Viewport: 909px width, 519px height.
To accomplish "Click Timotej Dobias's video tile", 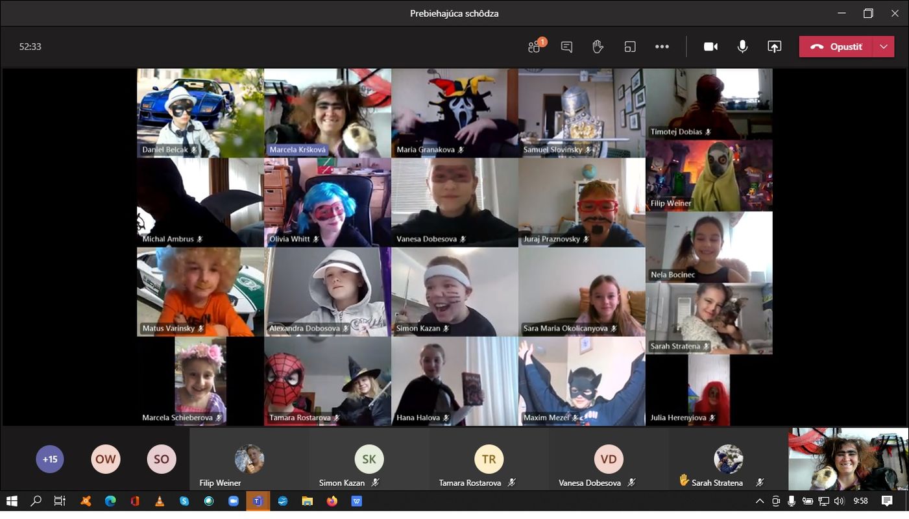I will [709, 104].
